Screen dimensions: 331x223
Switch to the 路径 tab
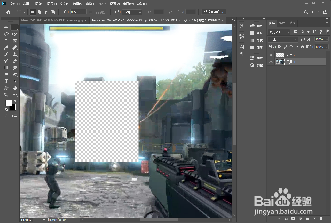pos(293,23)
